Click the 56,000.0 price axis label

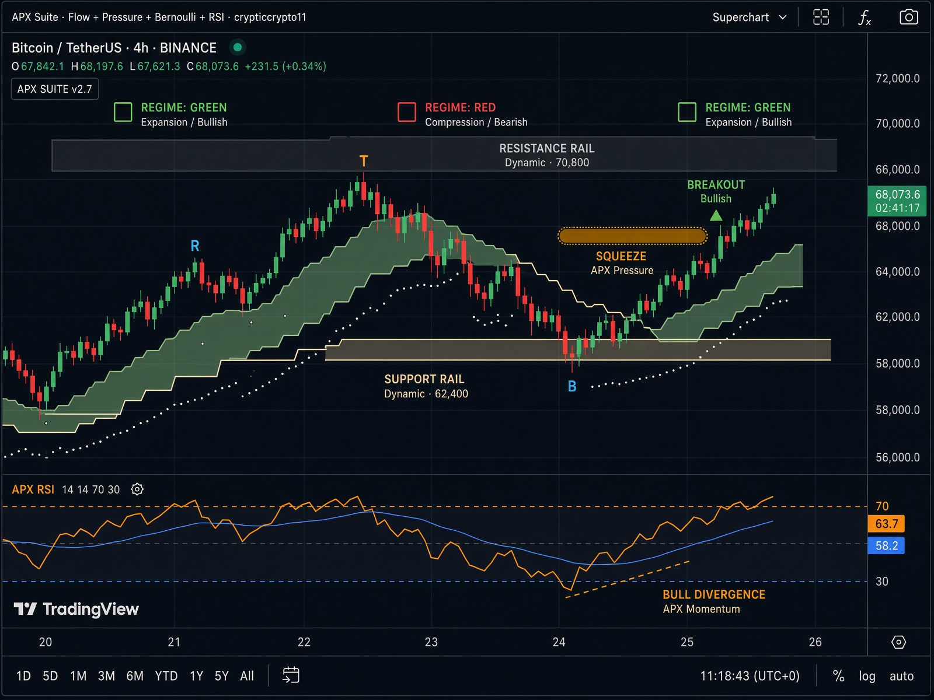point(898,457)
